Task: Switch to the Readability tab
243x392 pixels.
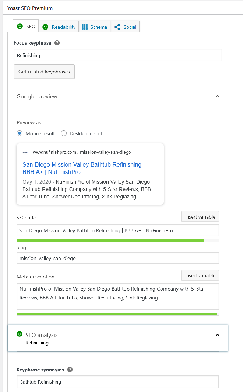Action: point(59,27)
